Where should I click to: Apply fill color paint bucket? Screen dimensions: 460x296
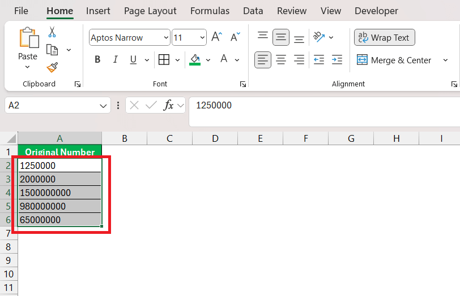coord(195,60)
